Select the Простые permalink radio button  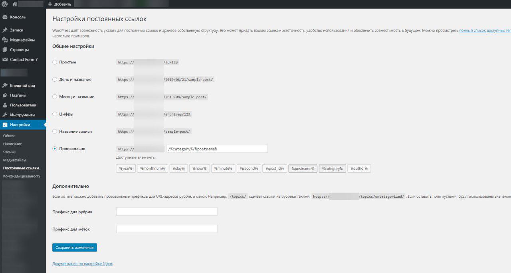55,62
